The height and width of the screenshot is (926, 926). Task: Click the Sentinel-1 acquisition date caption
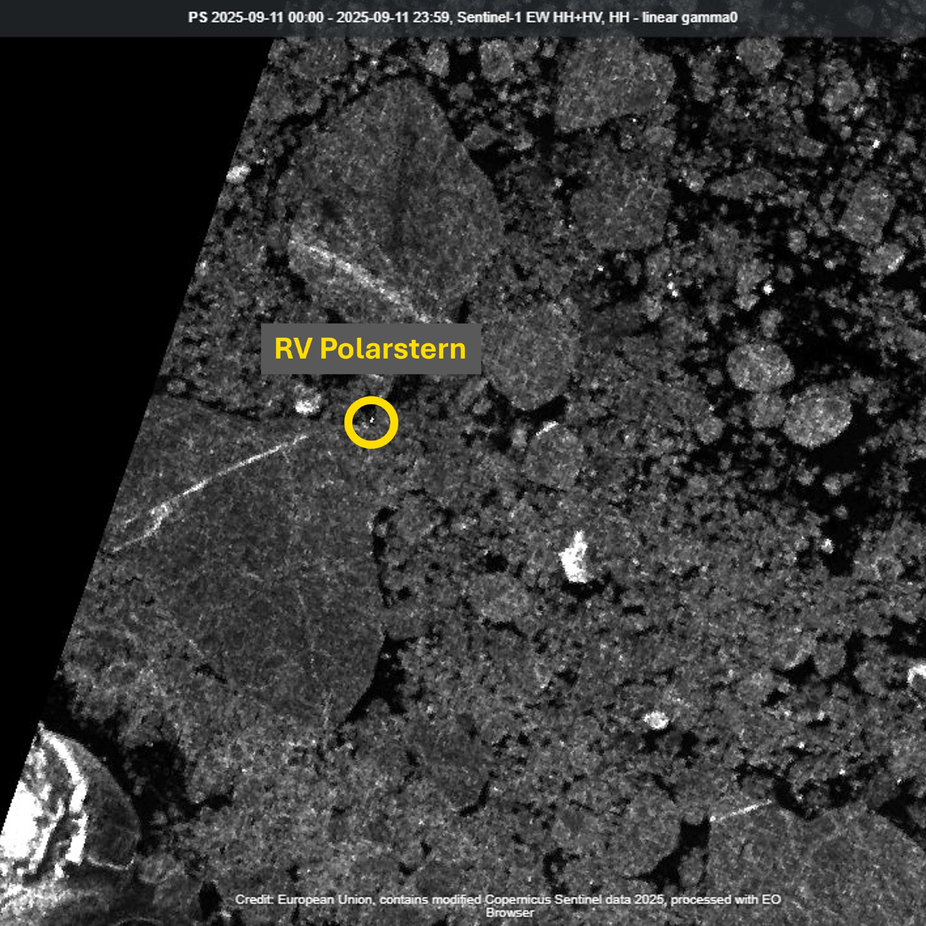coord(463,18)
